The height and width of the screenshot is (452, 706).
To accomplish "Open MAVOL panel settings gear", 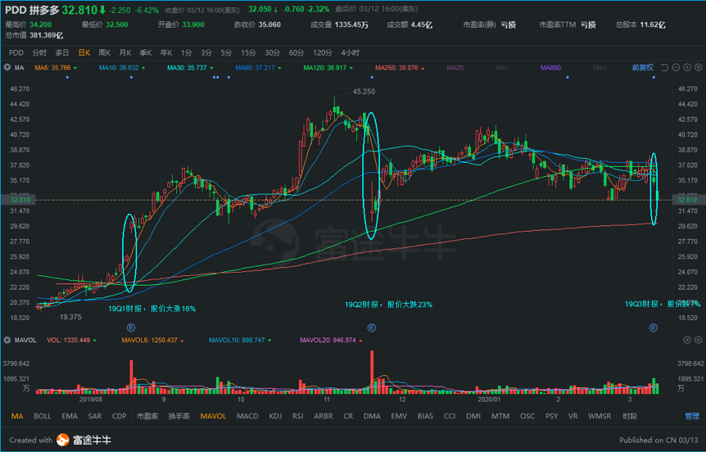I will [x=699, y=340].
